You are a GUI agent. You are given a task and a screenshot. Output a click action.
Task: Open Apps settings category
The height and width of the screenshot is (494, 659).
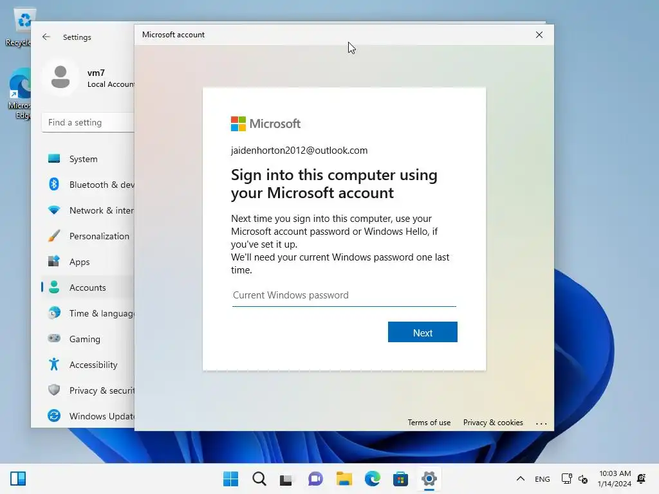[x=88, y=262]
